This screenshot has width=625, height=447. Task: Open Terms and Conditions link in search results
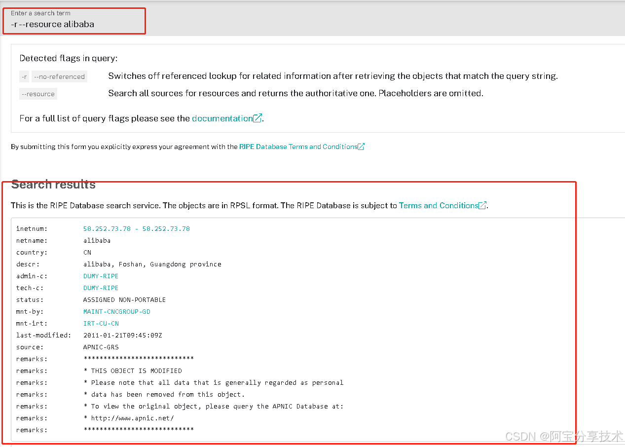click(x=439, y=205)
